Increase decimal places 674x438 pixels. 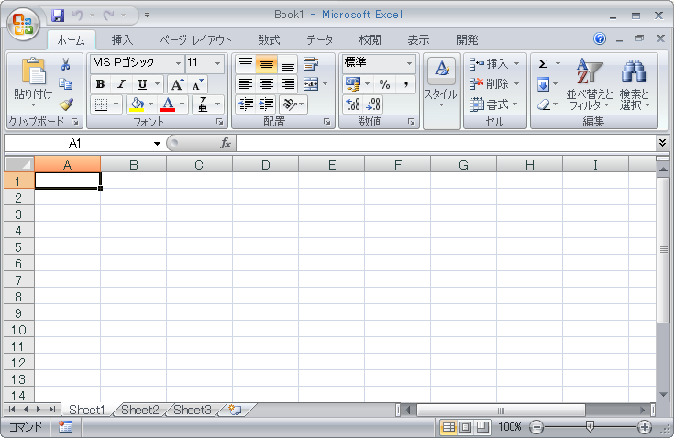tap(353, 104)
